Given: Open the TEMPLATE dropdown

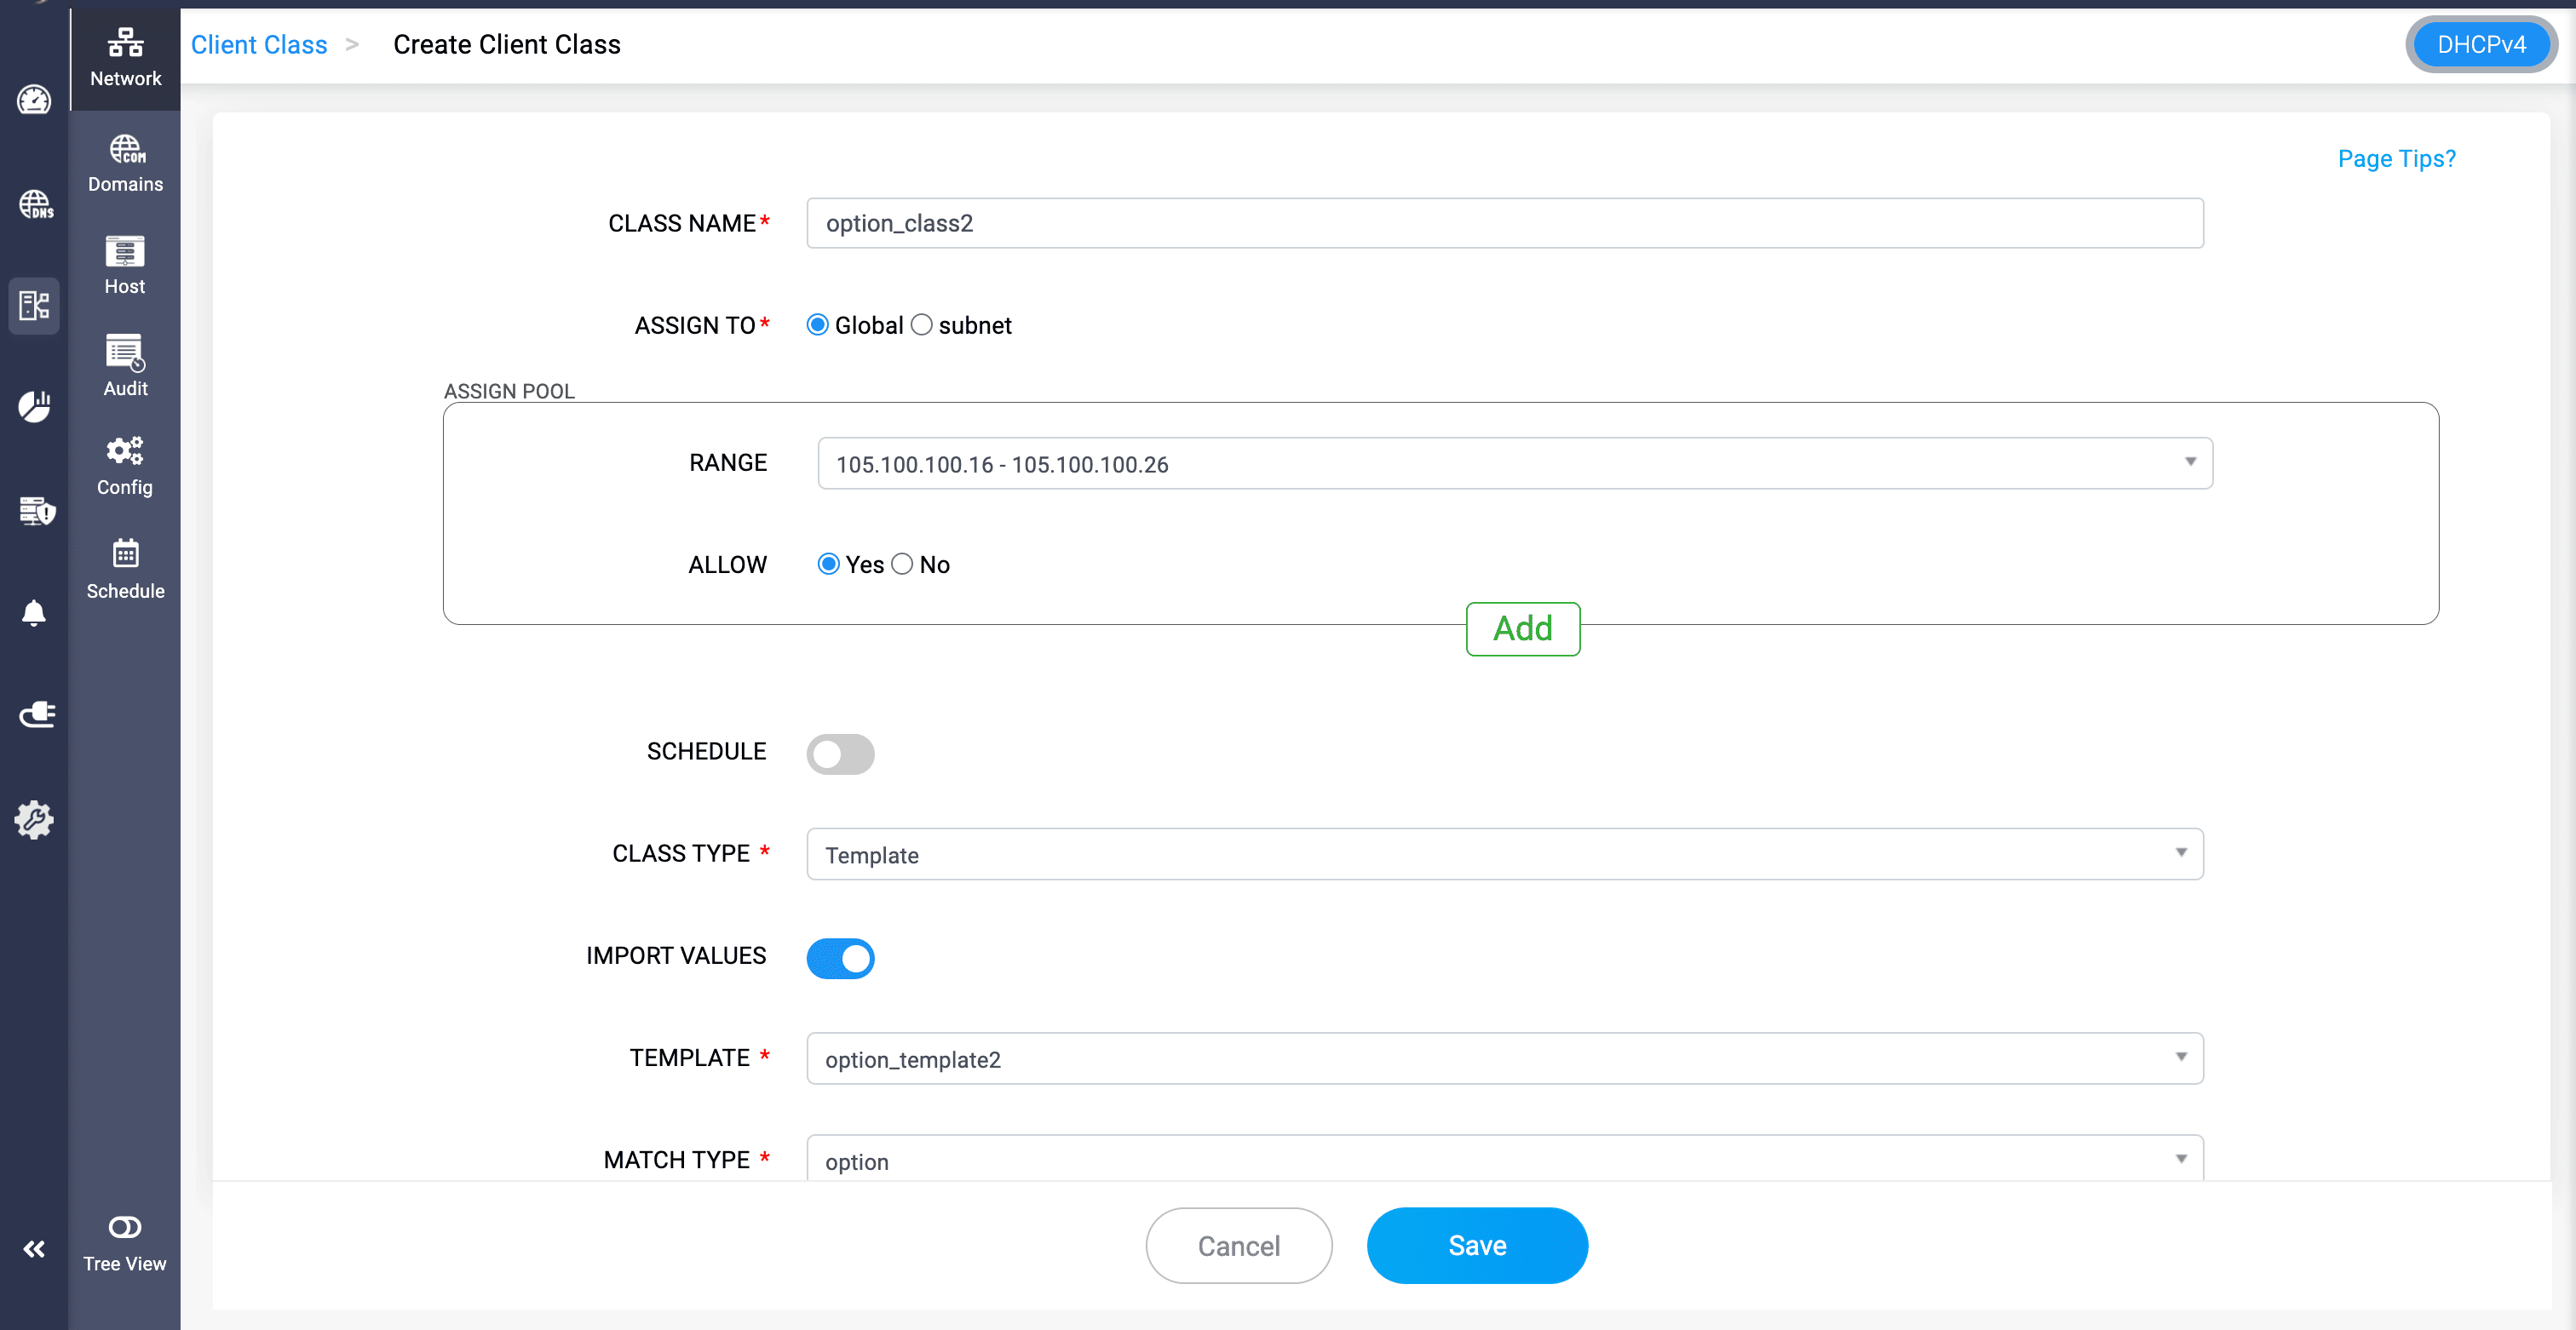Looking at the screenshot, I should coord(1504,1059).
